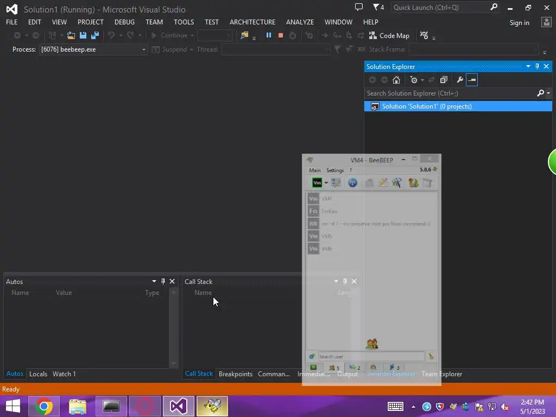Click the Home icon in Solution Explorer
Screen dimensions: 556x417
pos(396,80)
